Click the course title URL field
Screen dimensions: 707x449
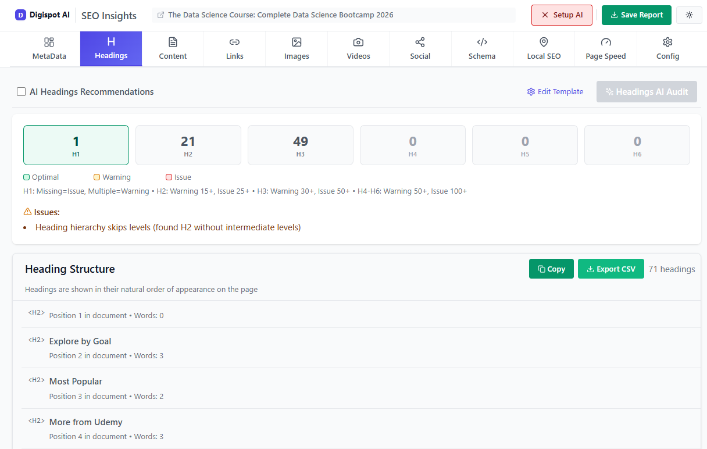334,15
